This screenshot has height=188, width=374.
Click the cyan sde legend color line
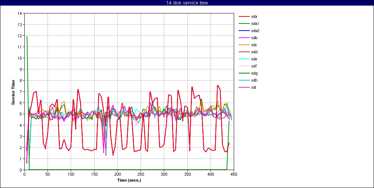243,59
